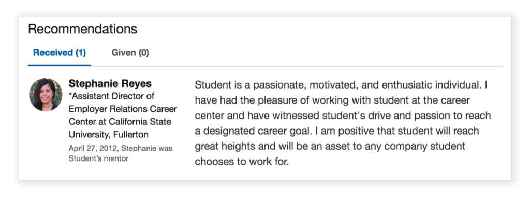Click the University, Fullerton text
The height and width of the screenshot is (202, 530).
109,135
